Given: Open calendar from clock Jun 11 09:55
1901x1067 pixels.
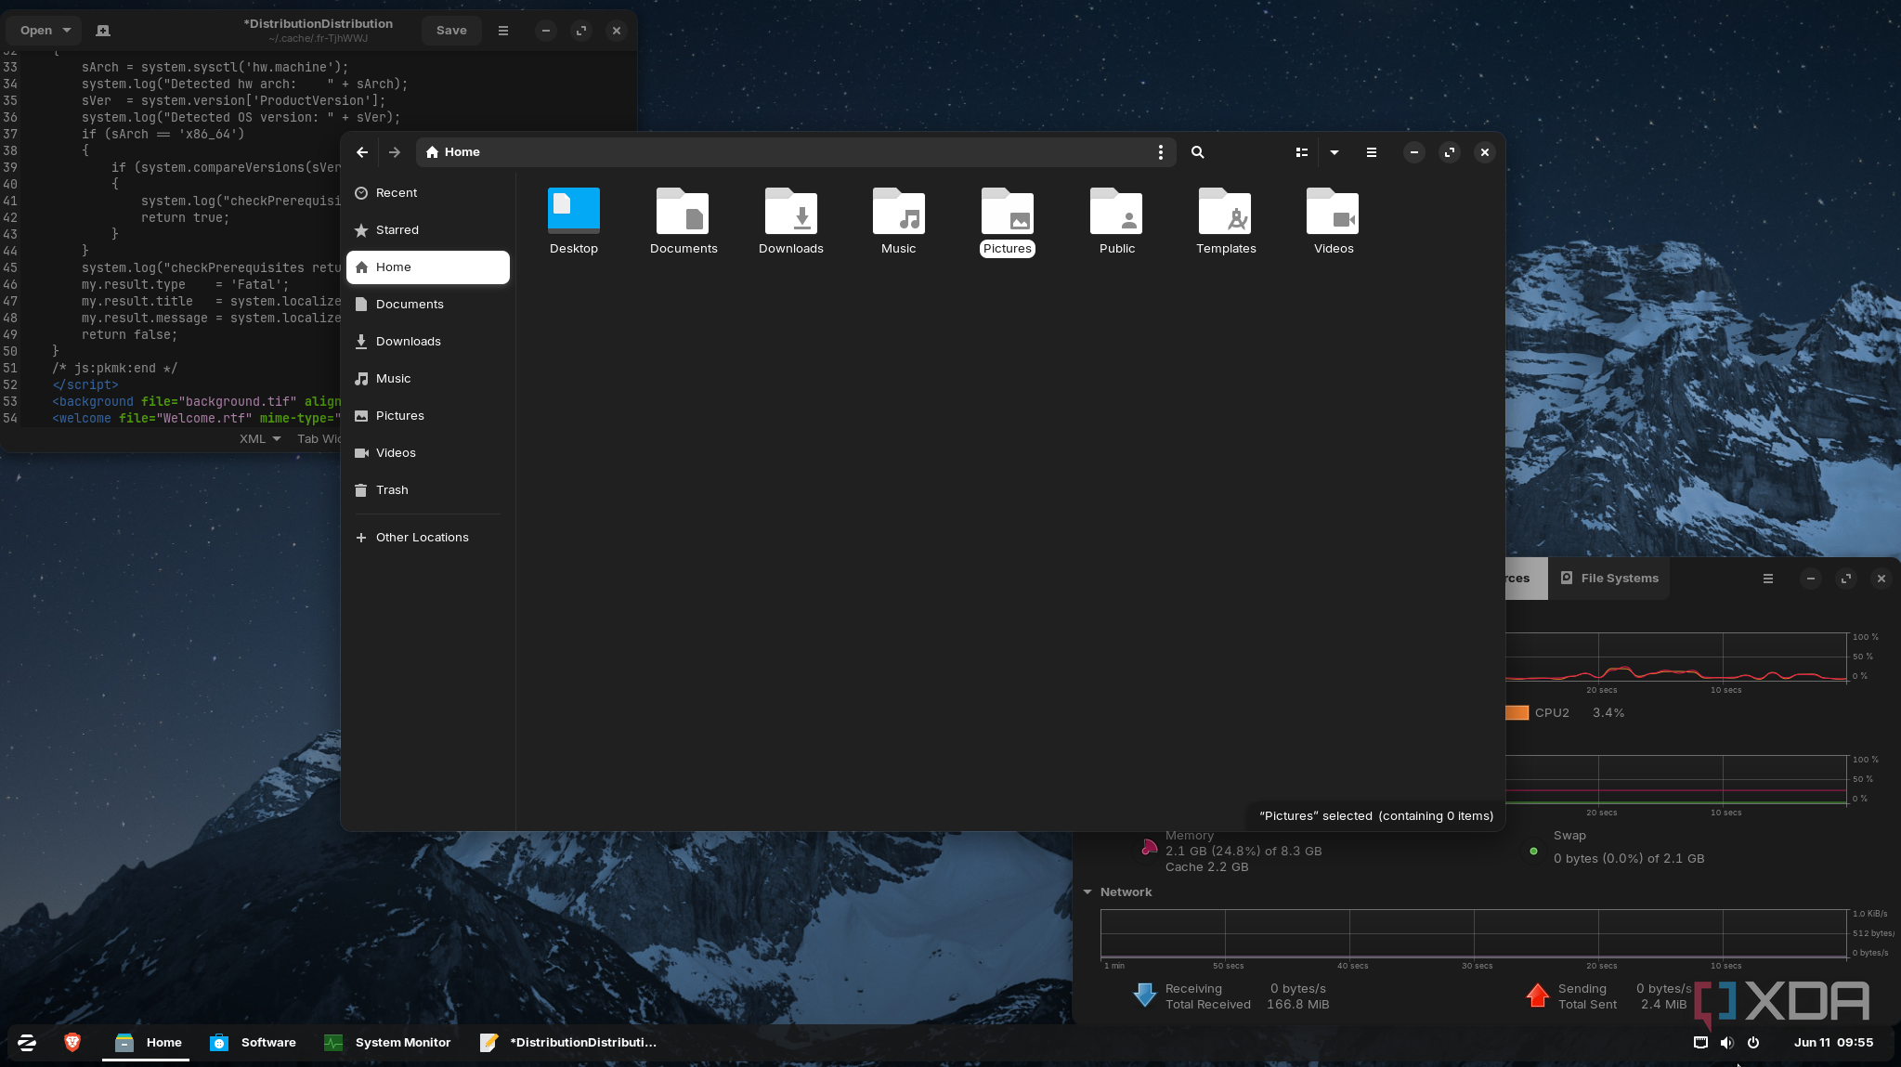Looking at the screenshot, I should (1833, 1043).
